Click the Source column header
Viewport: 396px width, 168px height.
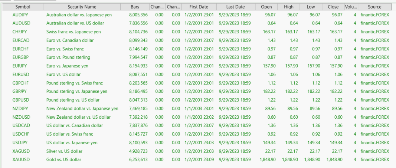coord(374,7)
